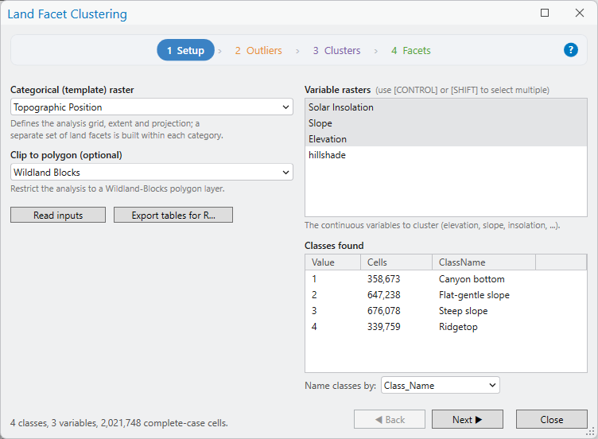Select the Flat-gentle slope class row
This screenshot has width=598, height=439.
click(x=446, y=295)
